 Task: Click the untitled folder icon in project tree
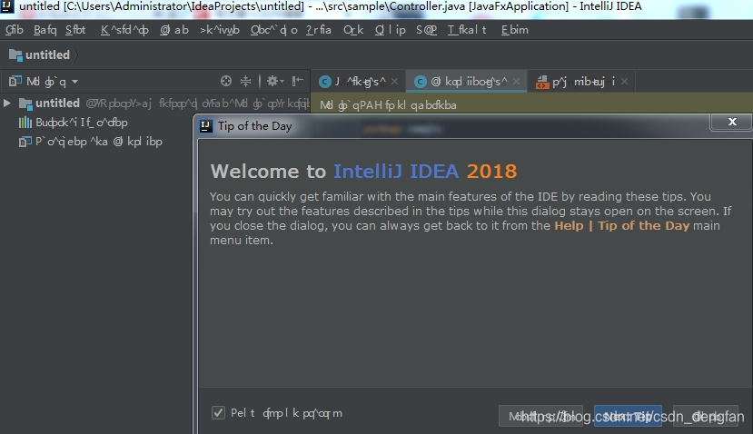25,104
